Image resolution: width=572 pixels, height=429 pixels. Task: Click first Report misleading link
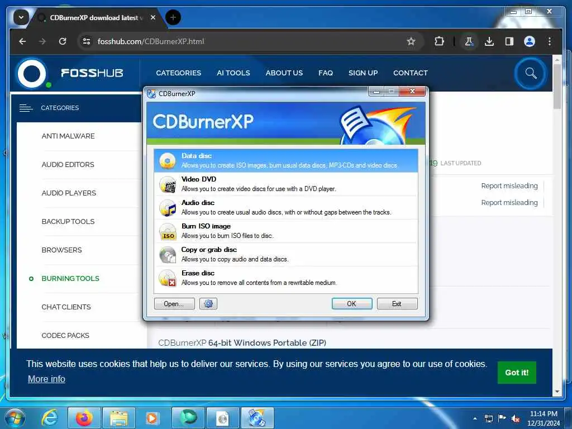[509, 185]
